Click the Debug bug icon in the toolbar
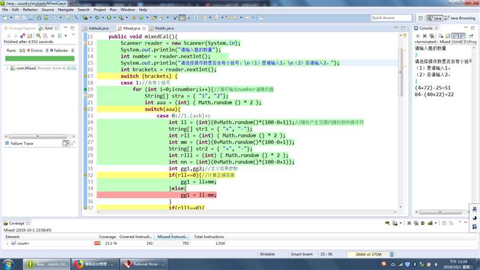Viewport: 480px width, 270px height. pyautogui.click(x=97, y=18)
